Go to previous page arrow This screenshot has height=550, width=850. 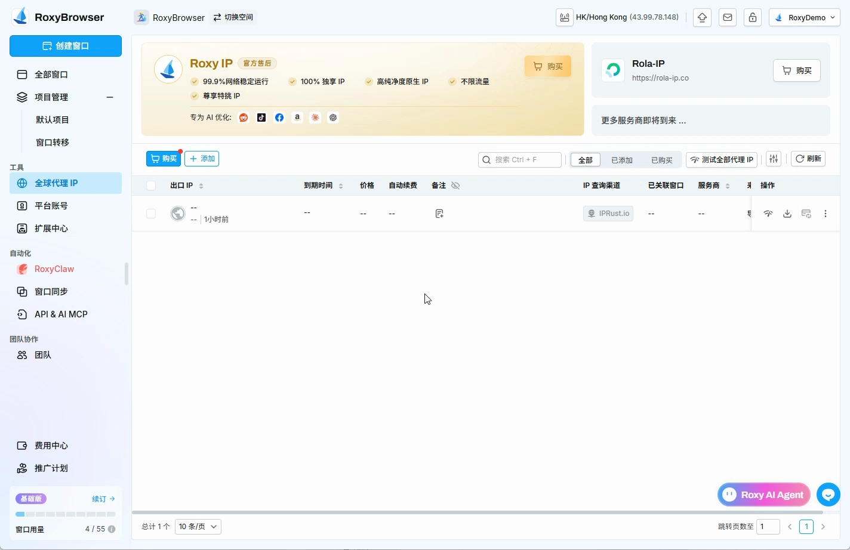pyautogui.click(x=790, y=527)
